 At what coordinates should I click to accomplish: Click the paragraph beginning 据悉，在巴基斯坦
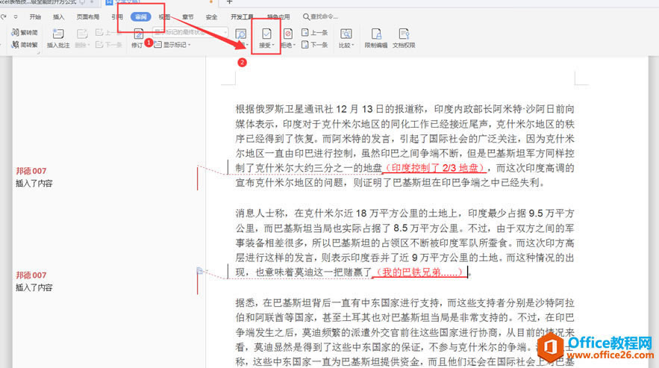pyautogui.click(x=405, y=332)
